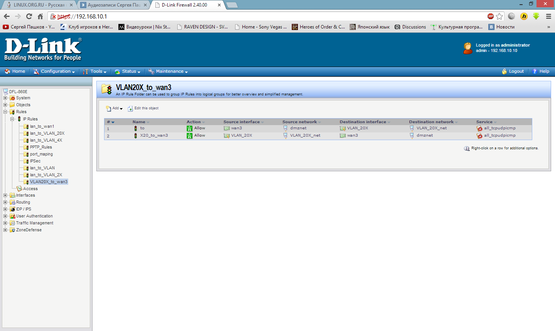Expand the Routing tree node

(x=5, y=202)
